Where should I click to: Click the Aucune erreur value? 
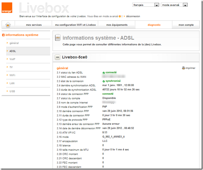pos(111,124)
